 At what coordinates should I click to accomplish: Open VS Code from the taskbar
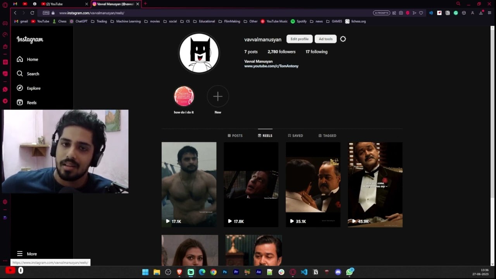(x=304, y=272)
